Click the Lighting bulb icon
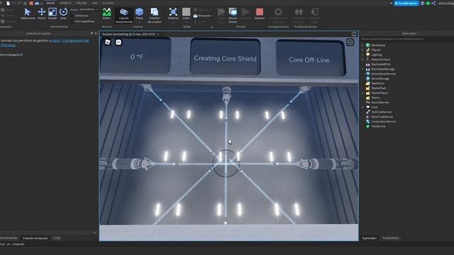 [x=367, y=55]
